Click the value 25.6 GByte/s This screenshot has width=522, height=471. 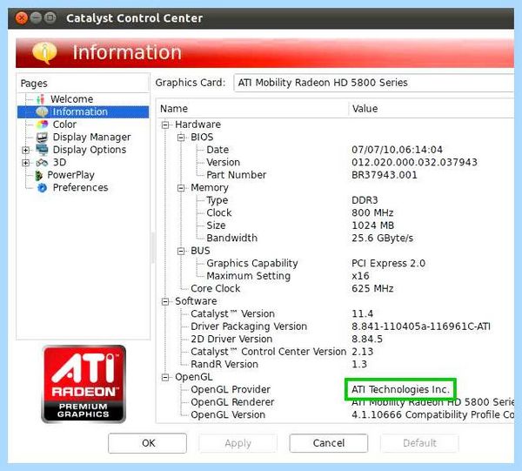tap(382, 239)
